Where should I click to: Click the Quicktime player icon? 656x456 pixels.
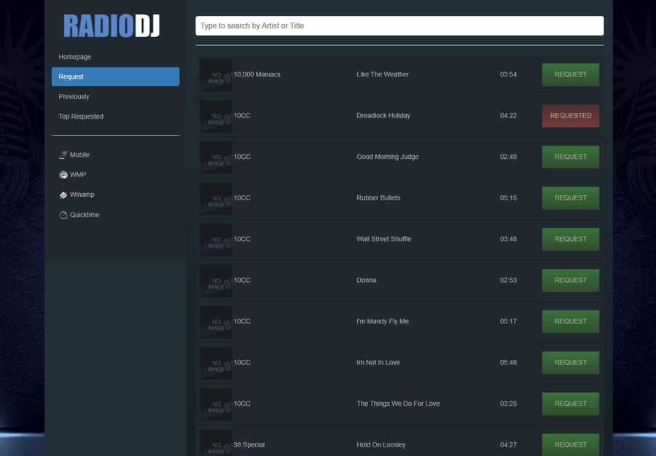63,215
